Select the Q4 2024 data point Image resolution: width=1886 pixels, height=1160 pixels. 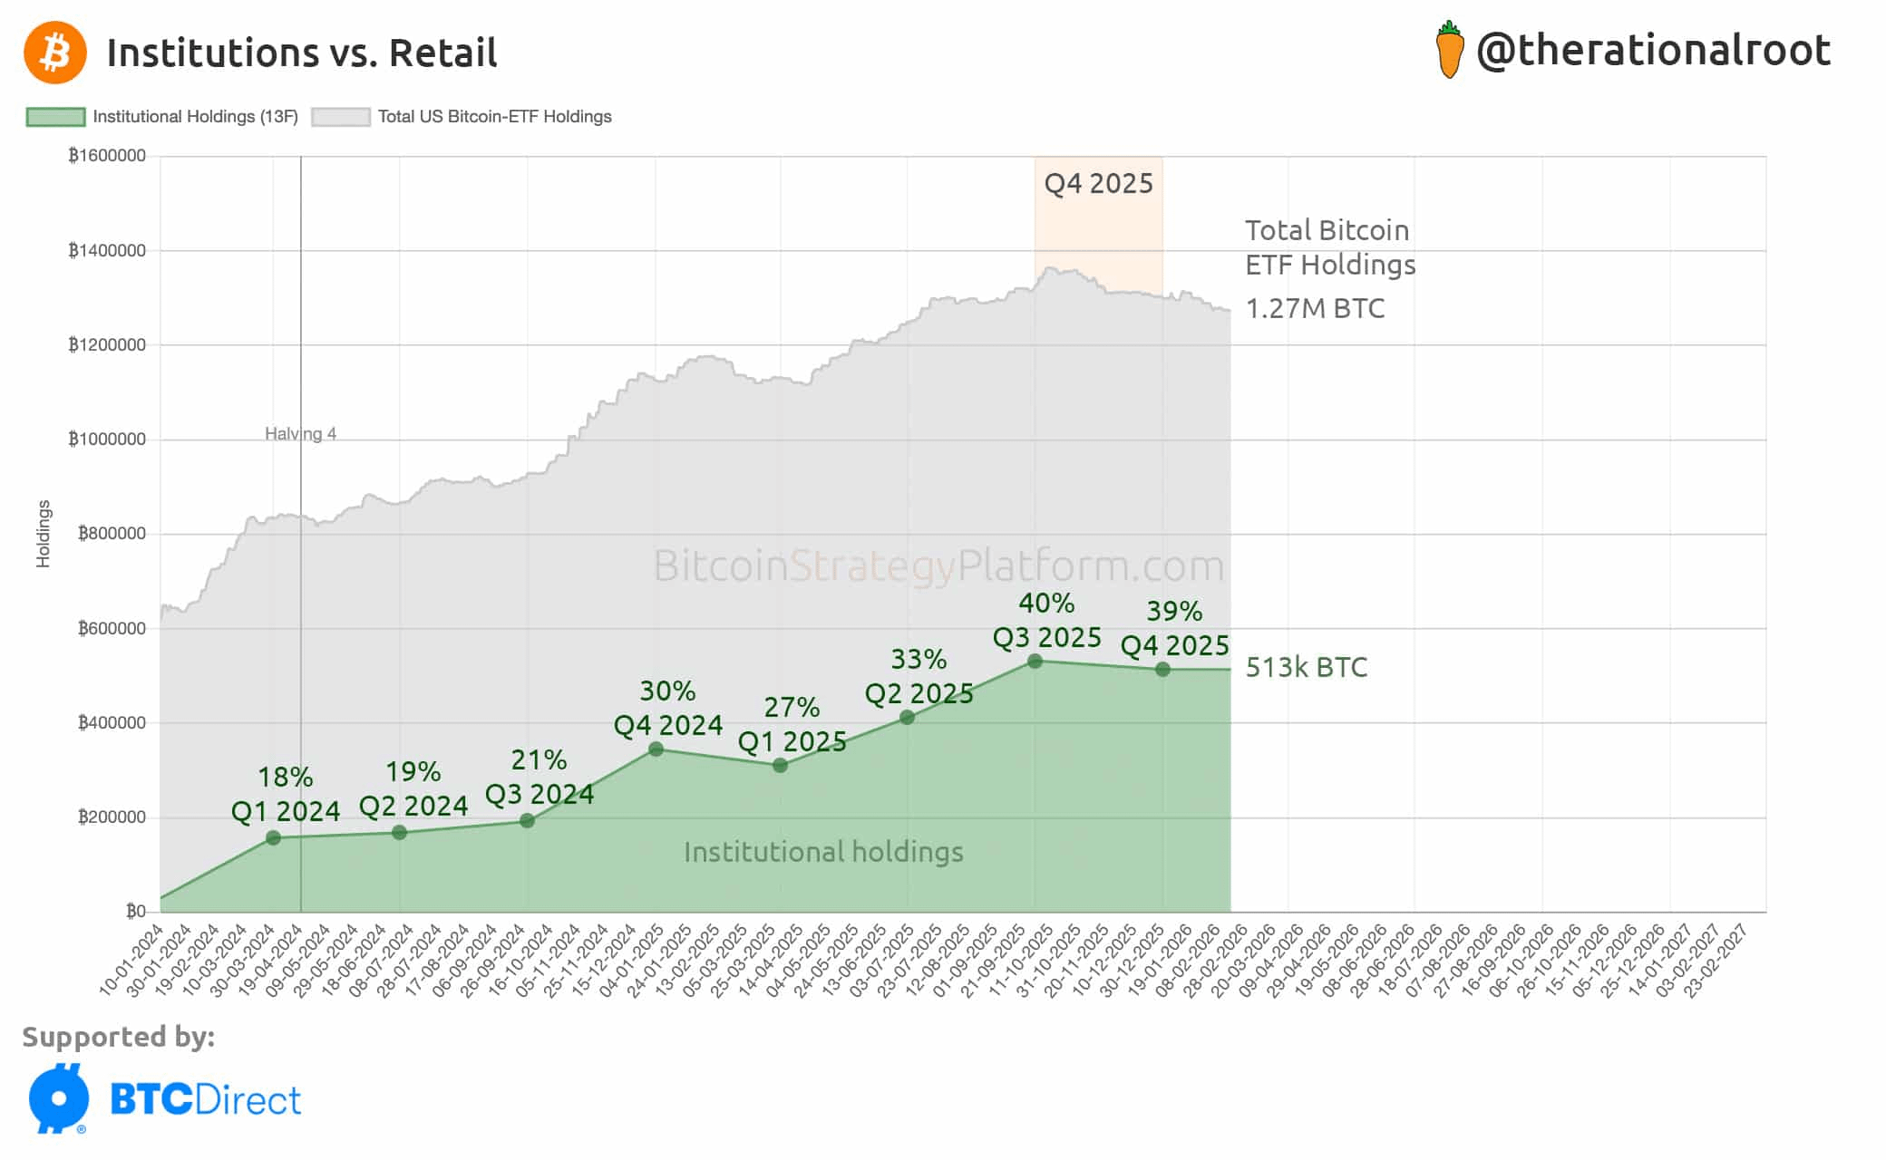[x=656, y=749]
